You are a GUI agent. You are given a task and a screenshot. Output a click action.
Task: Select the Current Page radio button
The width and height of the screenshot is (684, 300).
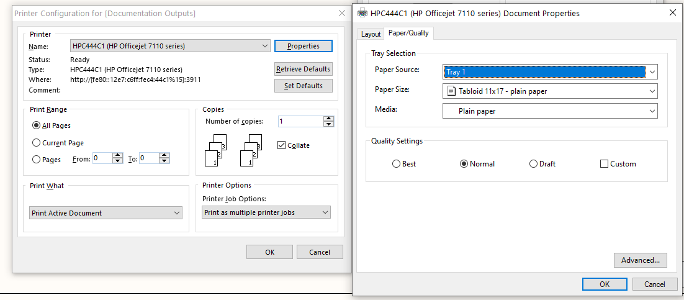[37, 143]
